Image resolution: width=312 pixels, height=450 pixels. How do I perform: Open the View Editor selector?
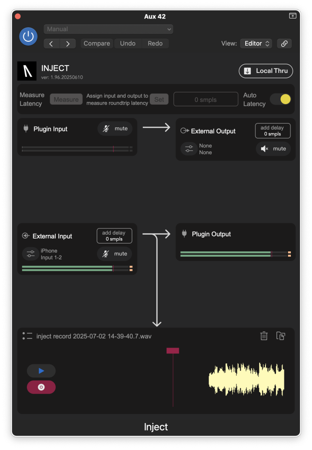256,44
